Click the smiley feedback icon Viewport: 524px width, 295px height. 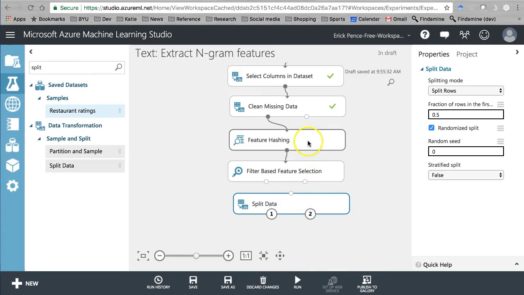pyautogui.click(x=484, y=35)
